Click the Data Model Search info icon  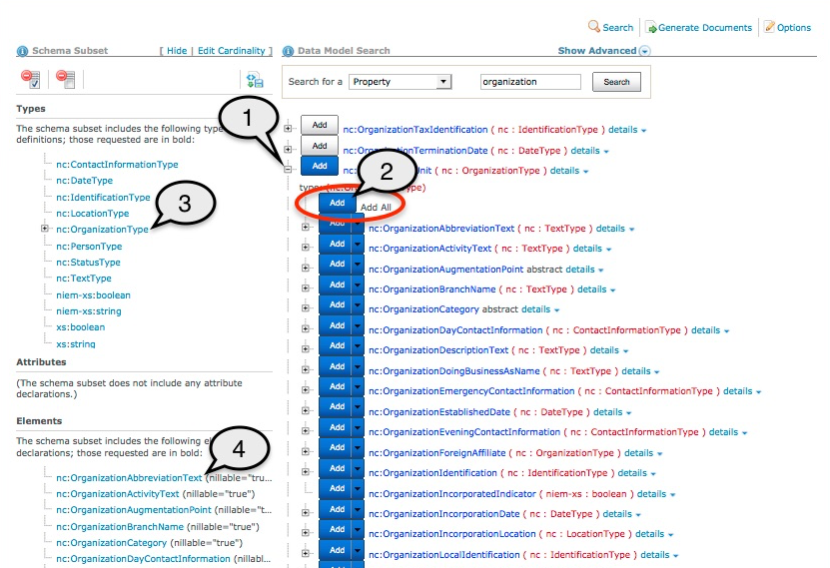288,51
